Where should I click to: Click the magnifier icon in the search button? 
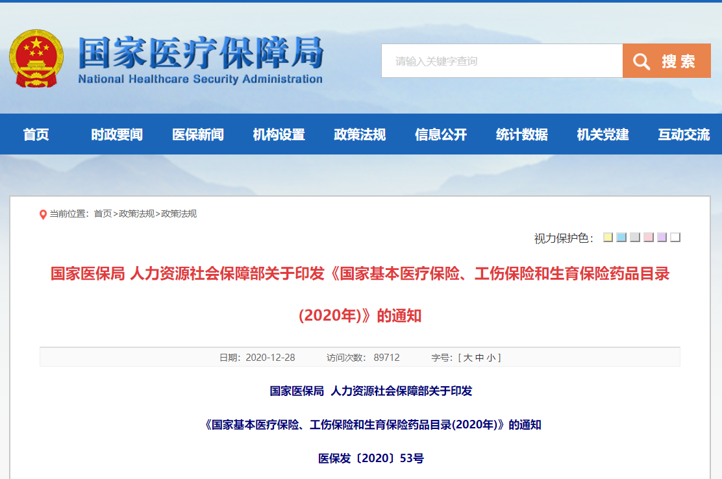pyautogui.click(x=641, y=60)
